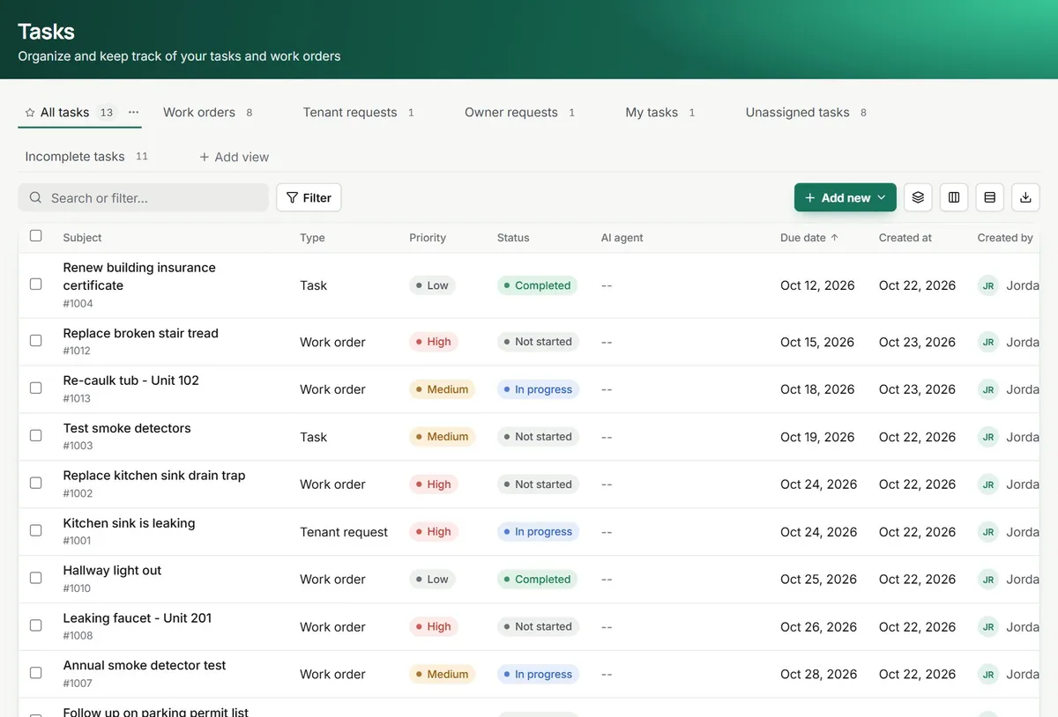The image size is (1058, 717).
Task: Select the Unassigned tasks tab
Action: pyautogui.click(x=806, y=113)
